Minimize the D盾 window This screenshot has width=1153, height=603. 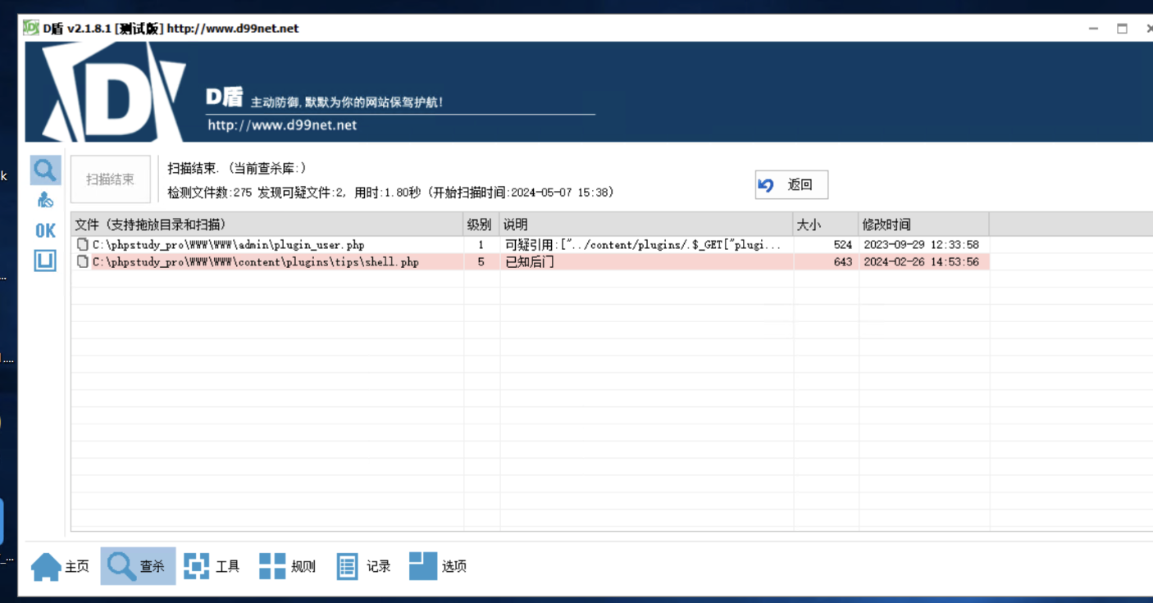pyautogui.click(x=1094, y=28)
